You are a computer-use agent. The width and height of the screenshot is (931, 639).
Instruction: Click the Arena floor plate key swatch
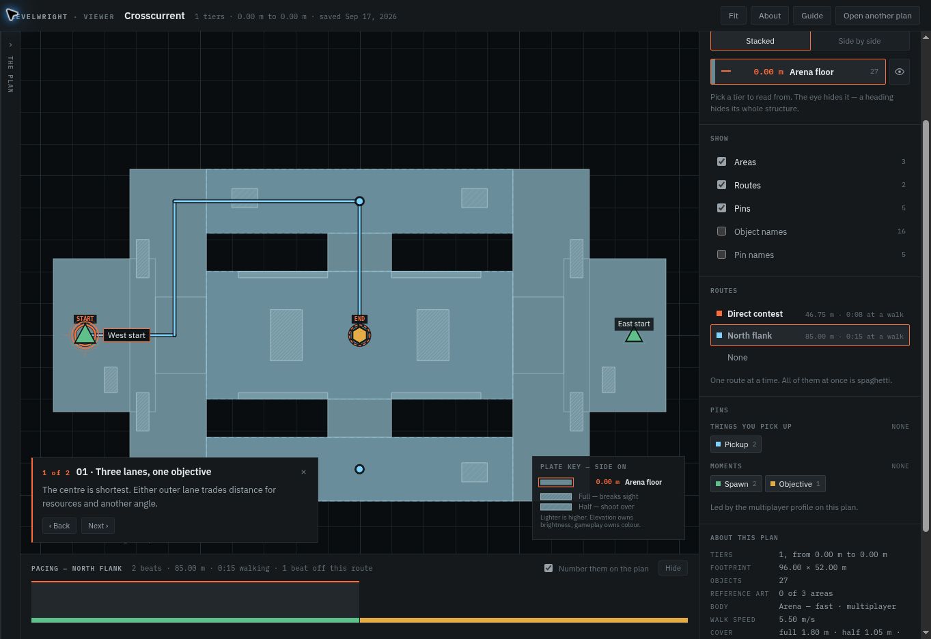point(556,482)
